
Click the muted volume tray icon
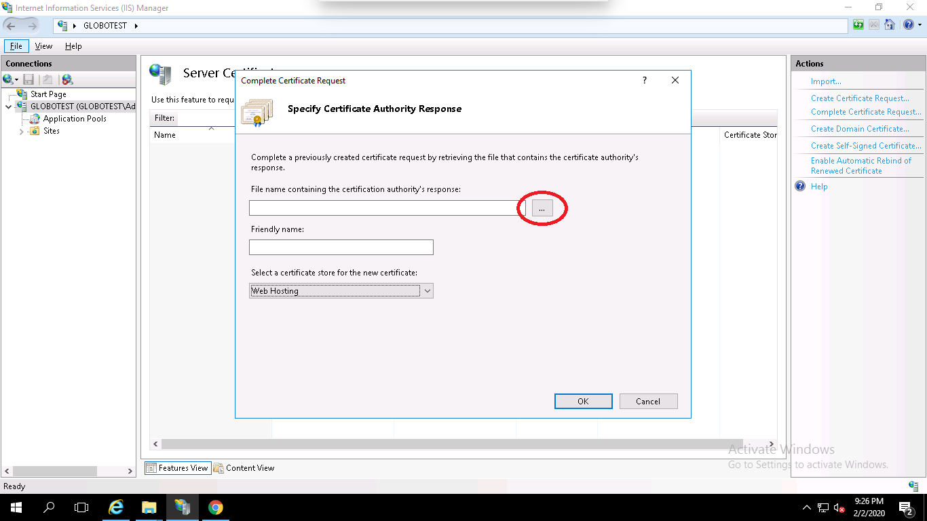click(839, 507)
